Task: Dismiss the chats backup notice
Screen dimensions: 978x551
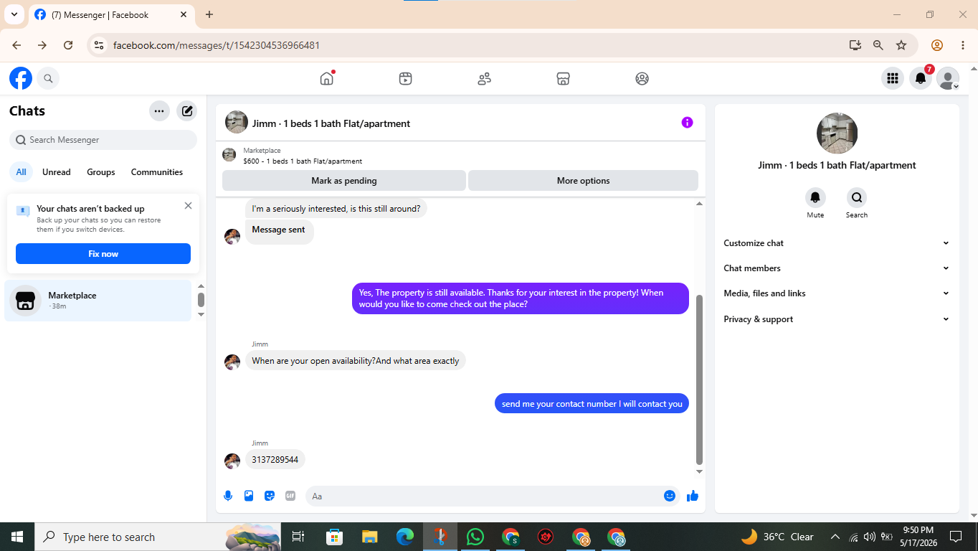Action: [188, 206]
